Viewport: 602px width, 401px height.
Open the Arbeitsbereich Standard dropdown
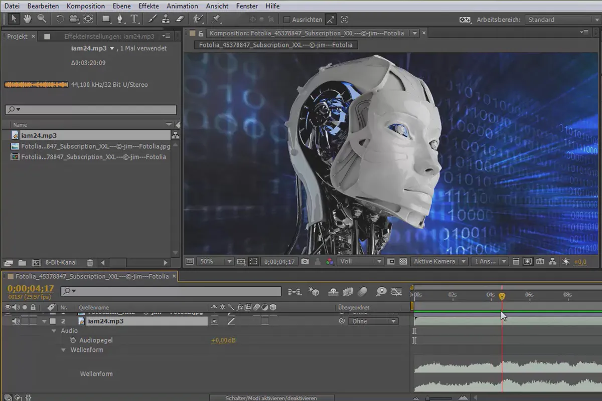[563, 20]
